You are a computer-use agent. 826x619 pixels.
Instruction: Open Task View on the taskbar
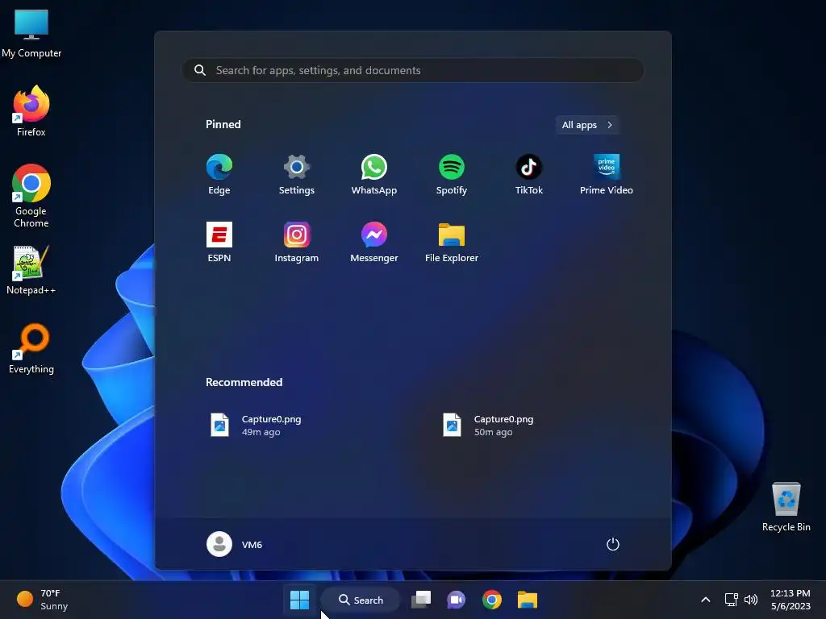coord(421,600)
